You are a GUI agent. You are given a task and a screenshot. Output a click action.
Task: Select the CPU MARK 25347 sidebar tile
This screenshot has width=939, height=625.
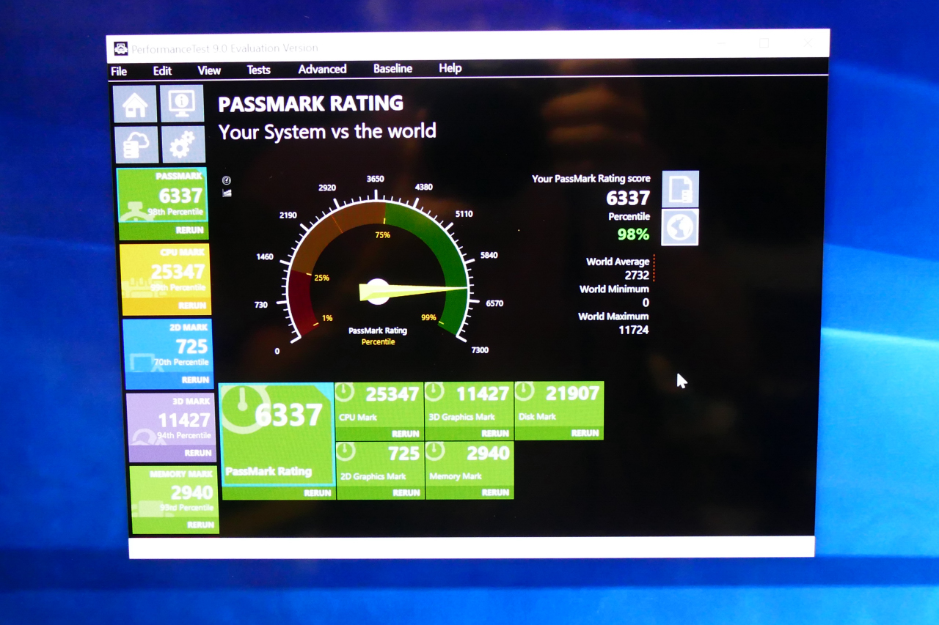(164, 272)
